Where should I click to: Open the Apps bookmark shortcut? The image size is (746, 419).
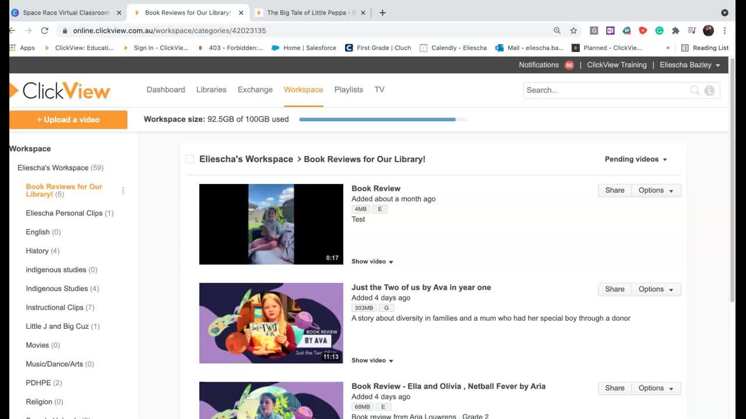[x=23, y=48]
